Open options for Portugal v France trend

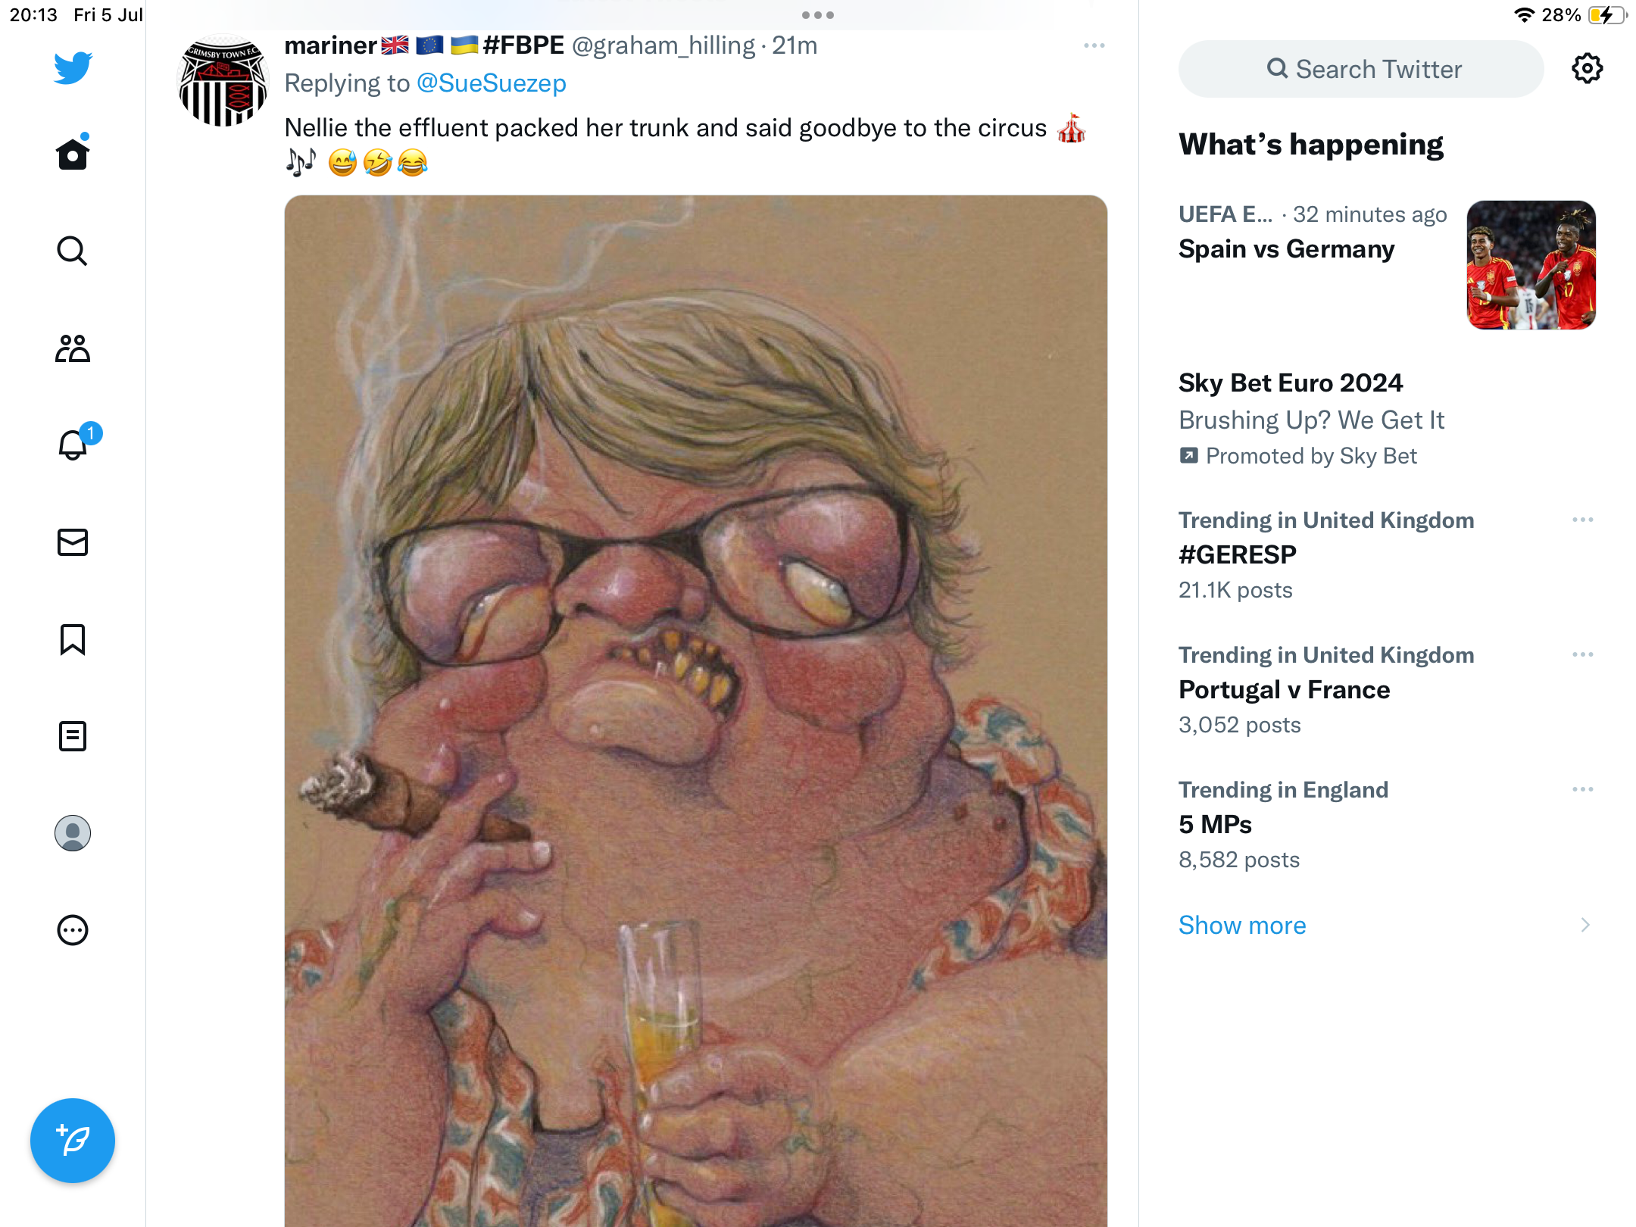1582,655
